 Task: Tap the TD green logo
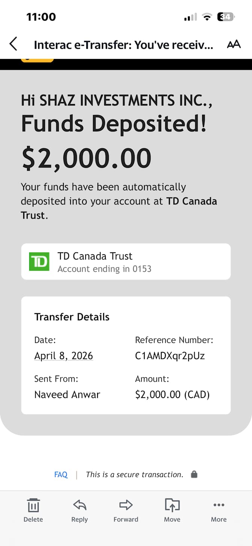39,262
